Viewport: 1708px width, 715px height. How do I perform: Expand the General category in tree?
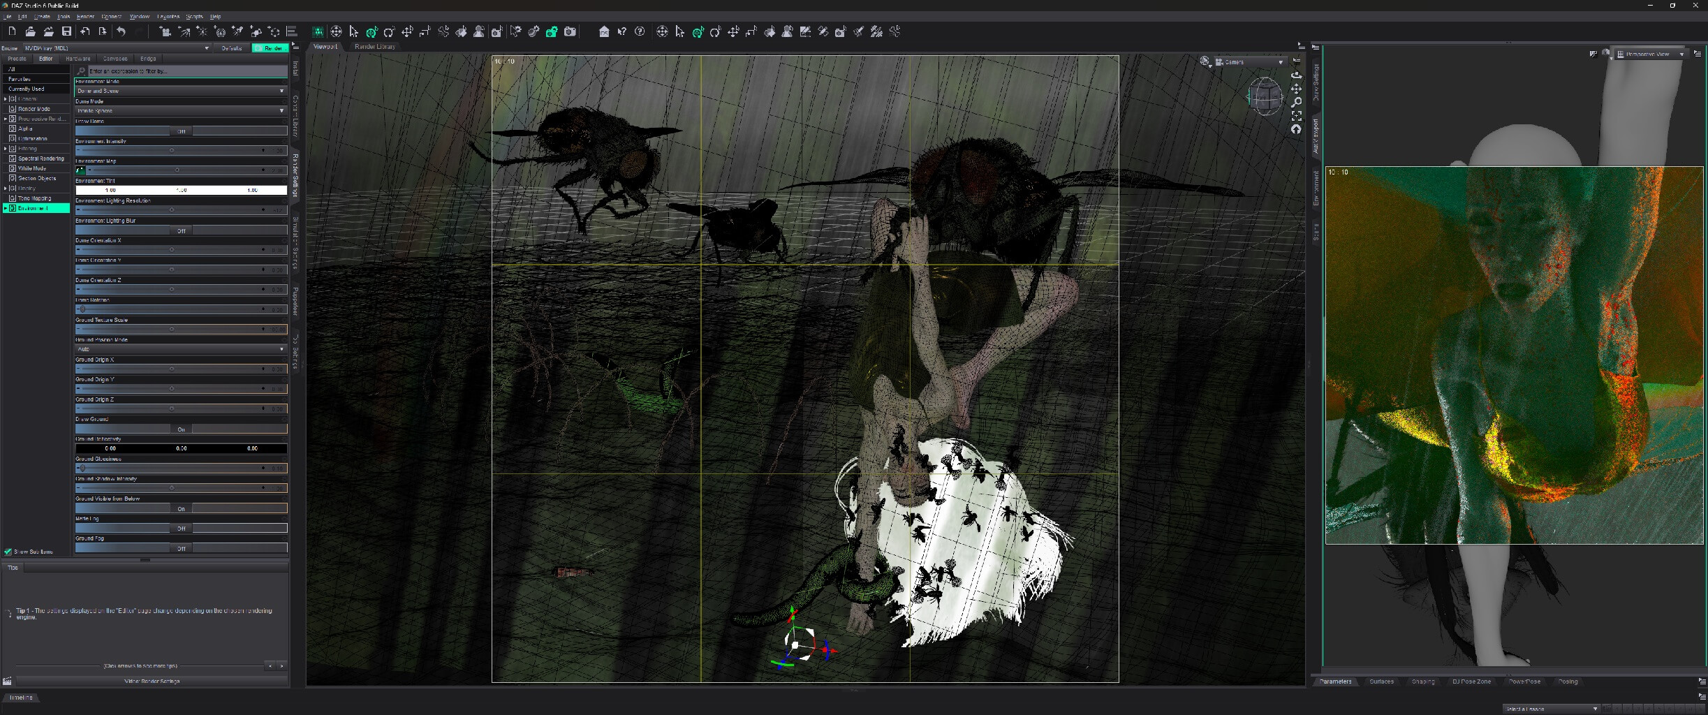coord(6,99)
